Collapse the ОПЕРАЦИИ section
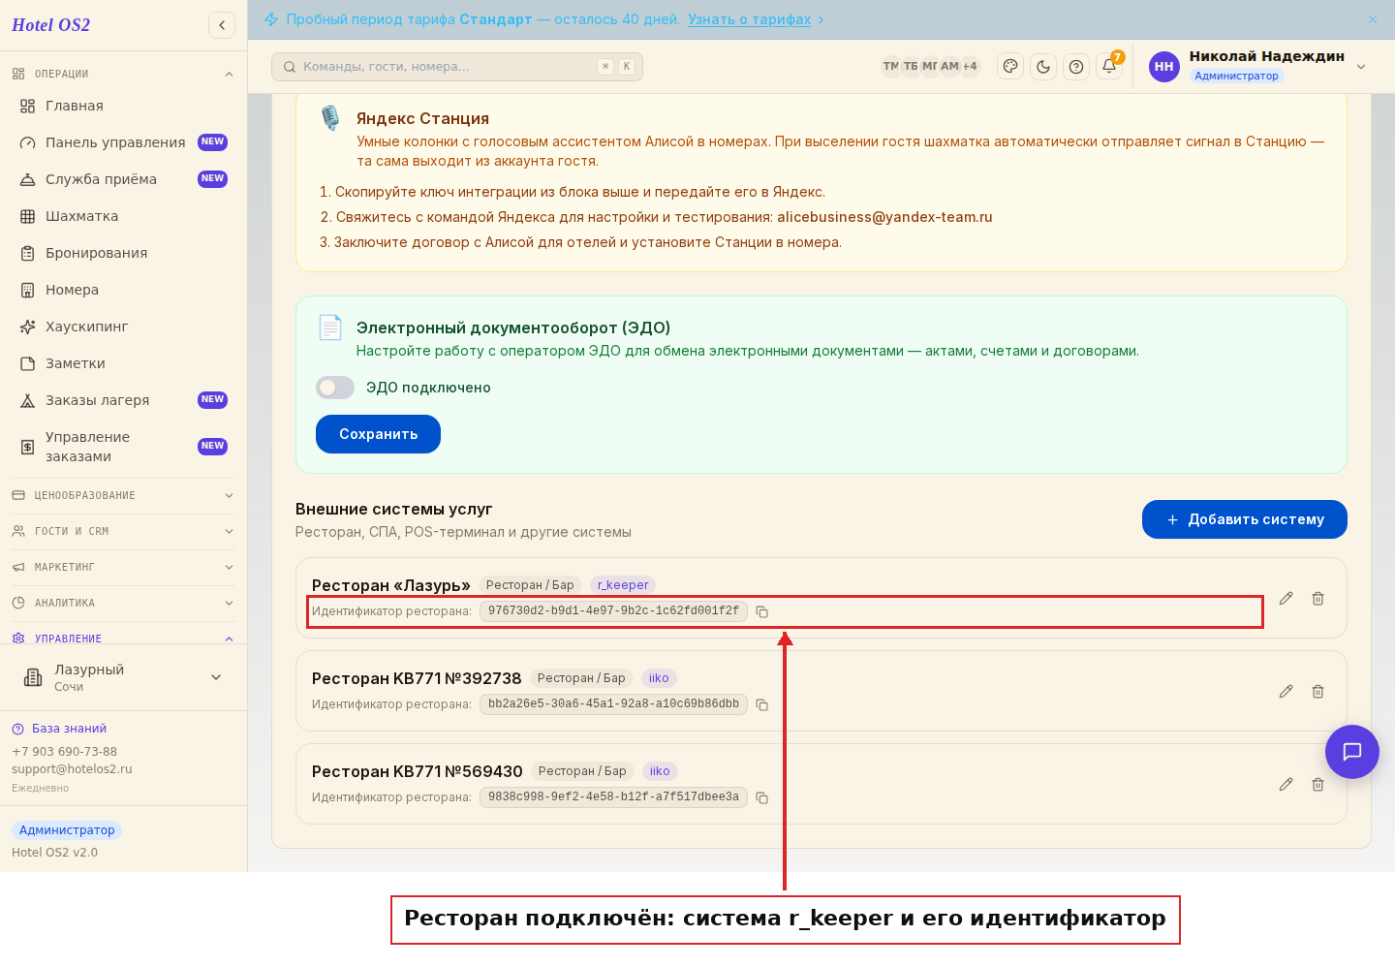The height and width of the screenshot is (967, 1395). click(123, 74)
